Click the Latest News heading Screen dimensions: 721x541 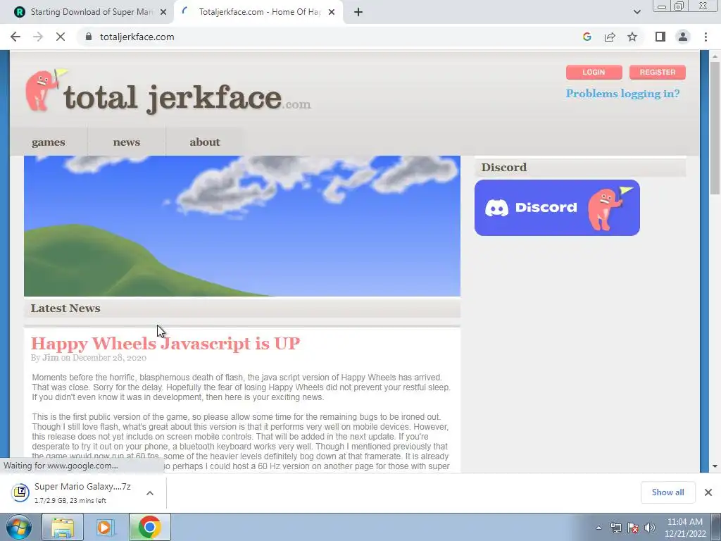pos(65,309)
